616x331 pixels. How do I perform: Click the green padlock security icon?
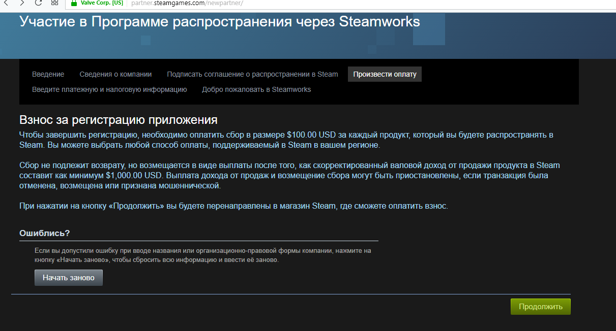tap(74, 3)
